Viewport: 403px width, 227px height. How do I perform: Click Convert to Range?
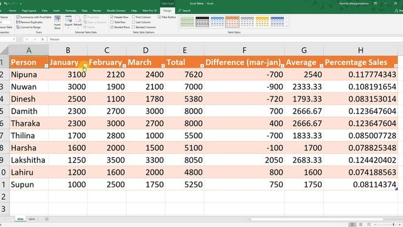[x=28, y=27]
